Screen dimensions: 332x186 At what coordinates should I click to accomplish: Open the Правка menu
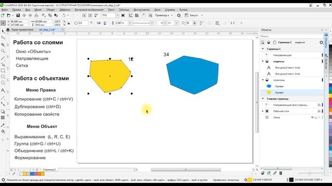(17, 10)
